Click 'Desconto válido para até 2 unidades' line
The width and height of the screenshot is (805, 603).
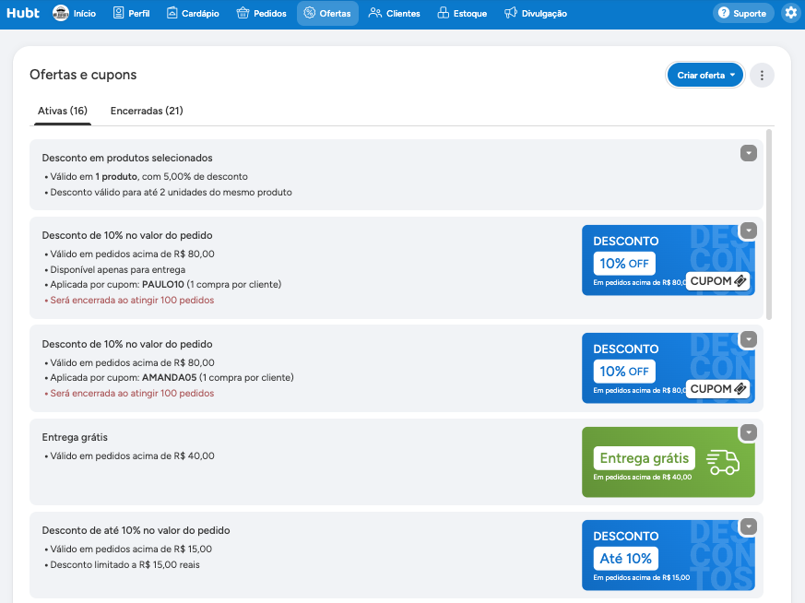pyautogui.click(x=171, y=193)
